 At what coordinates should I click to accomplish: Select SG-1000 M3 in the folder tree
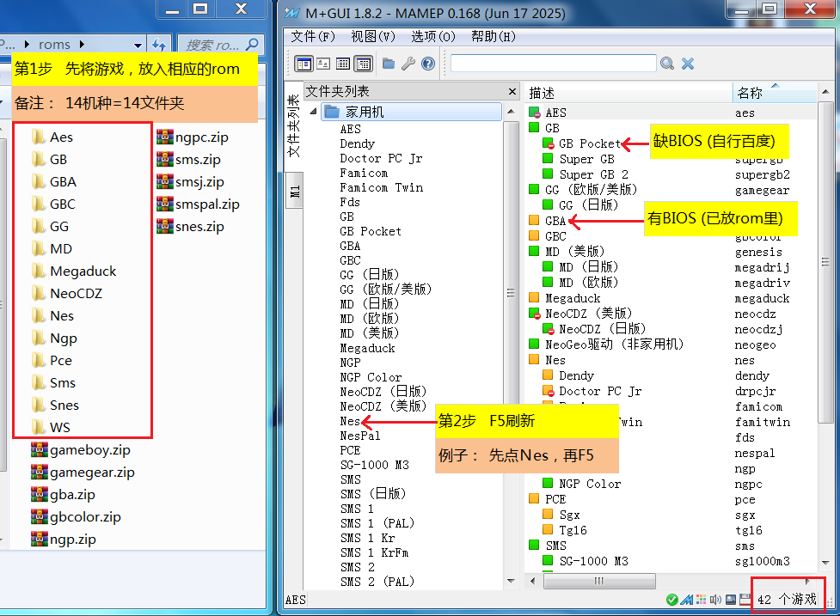point(375,465)
